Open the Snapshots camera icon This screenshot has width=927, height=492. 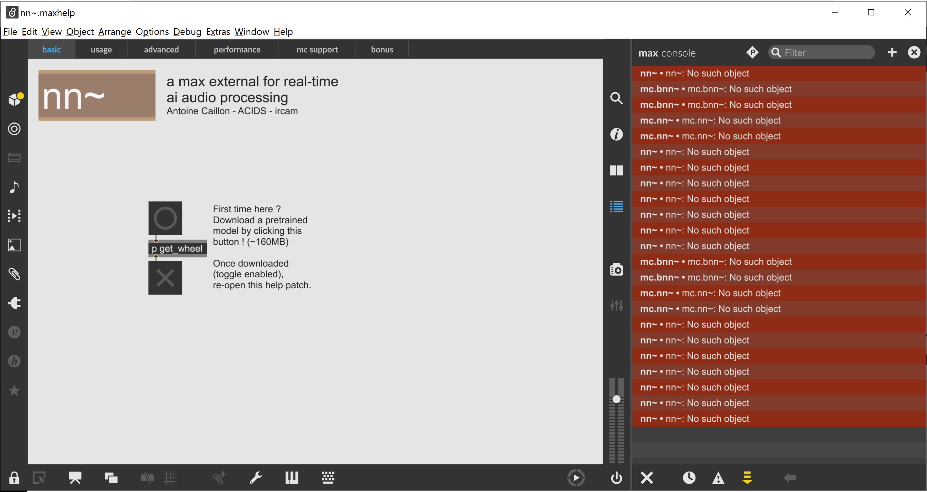click(616, 269)
